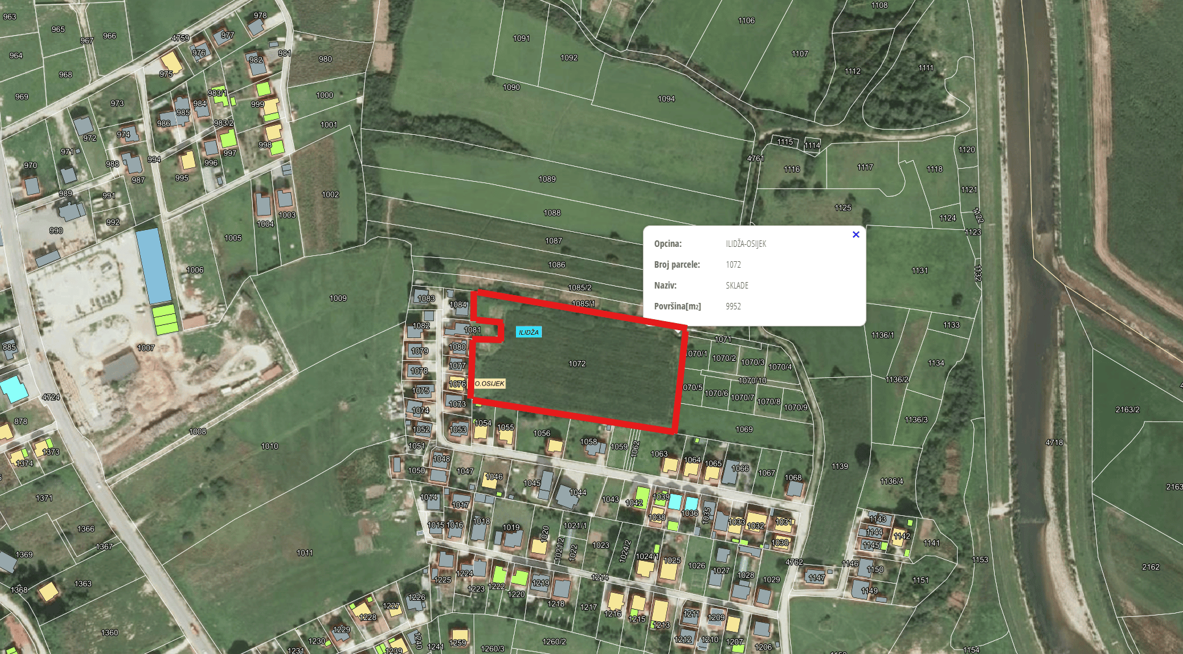Select parcel 1011 label

point(305,553)
